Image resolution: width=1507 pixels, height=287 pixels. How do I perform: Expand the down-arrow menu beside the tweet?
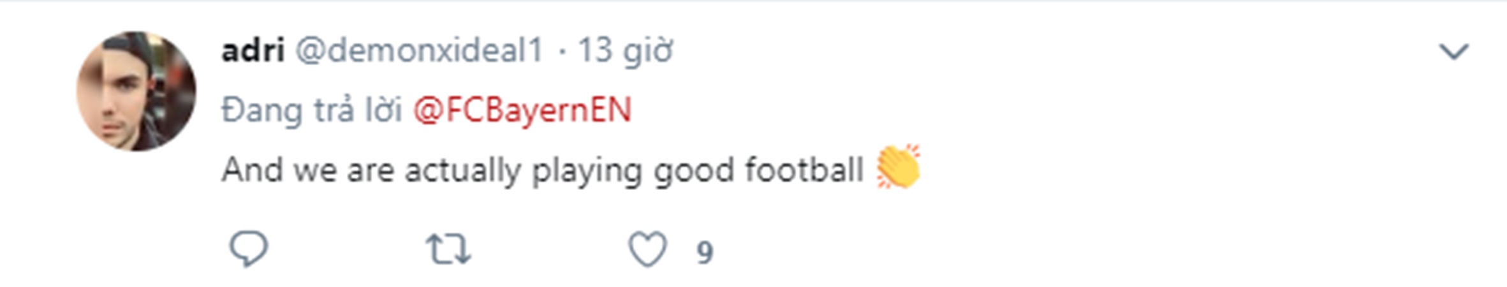pos(1454,51)
